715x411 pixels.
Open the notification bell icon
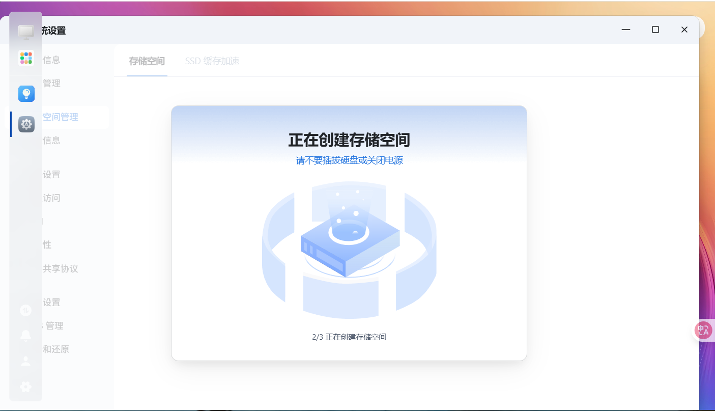26,335
